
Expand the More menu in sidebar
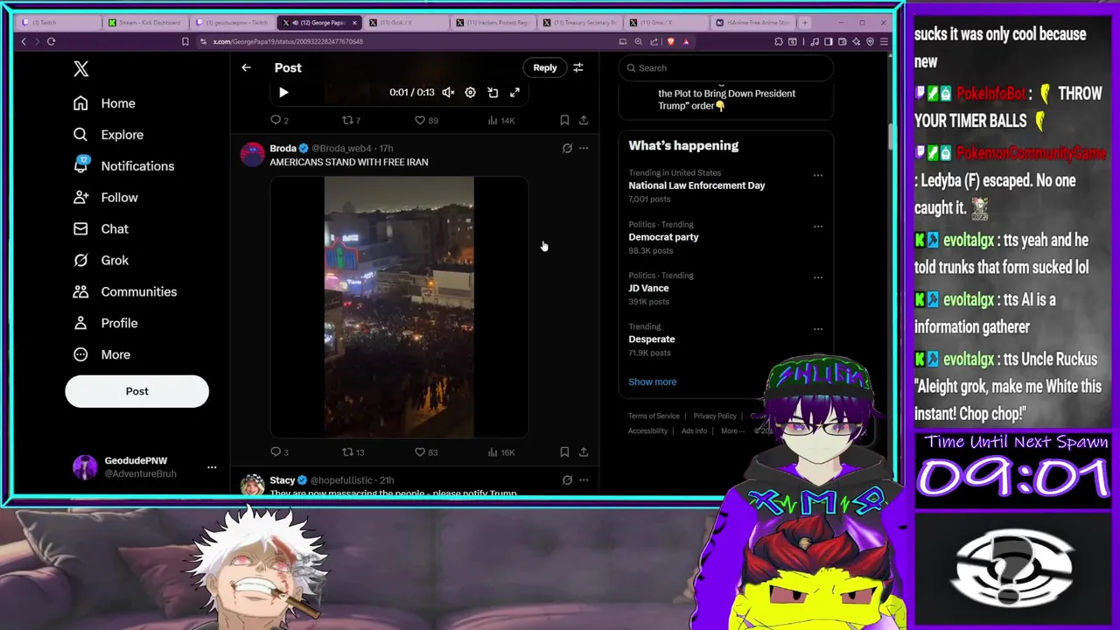point(101,355)
